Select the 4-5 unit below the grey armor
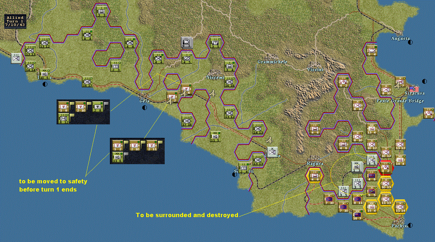 coord(187,58)
